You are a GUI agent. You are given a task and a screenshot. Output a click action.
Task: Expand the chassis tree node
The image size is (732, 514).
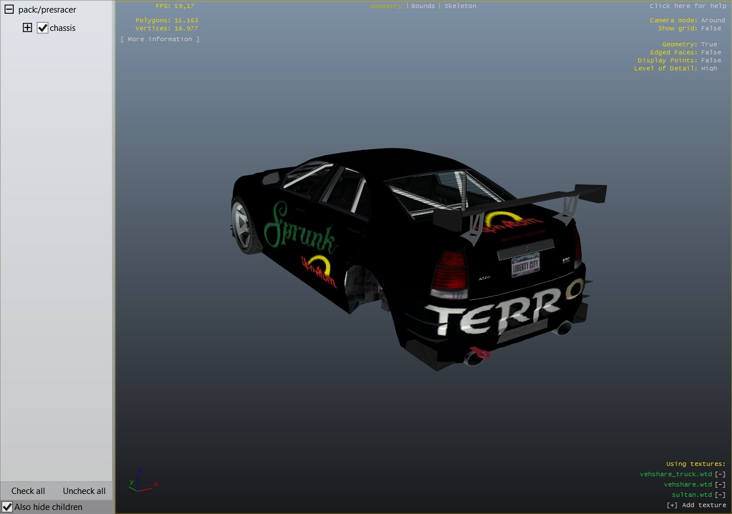[27, 27]
